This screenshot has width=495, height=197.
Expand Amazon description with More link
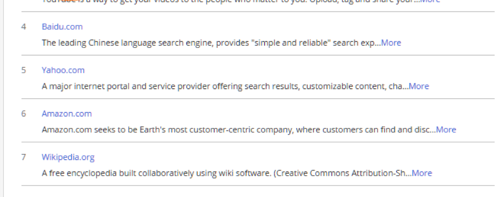(446, 130)
